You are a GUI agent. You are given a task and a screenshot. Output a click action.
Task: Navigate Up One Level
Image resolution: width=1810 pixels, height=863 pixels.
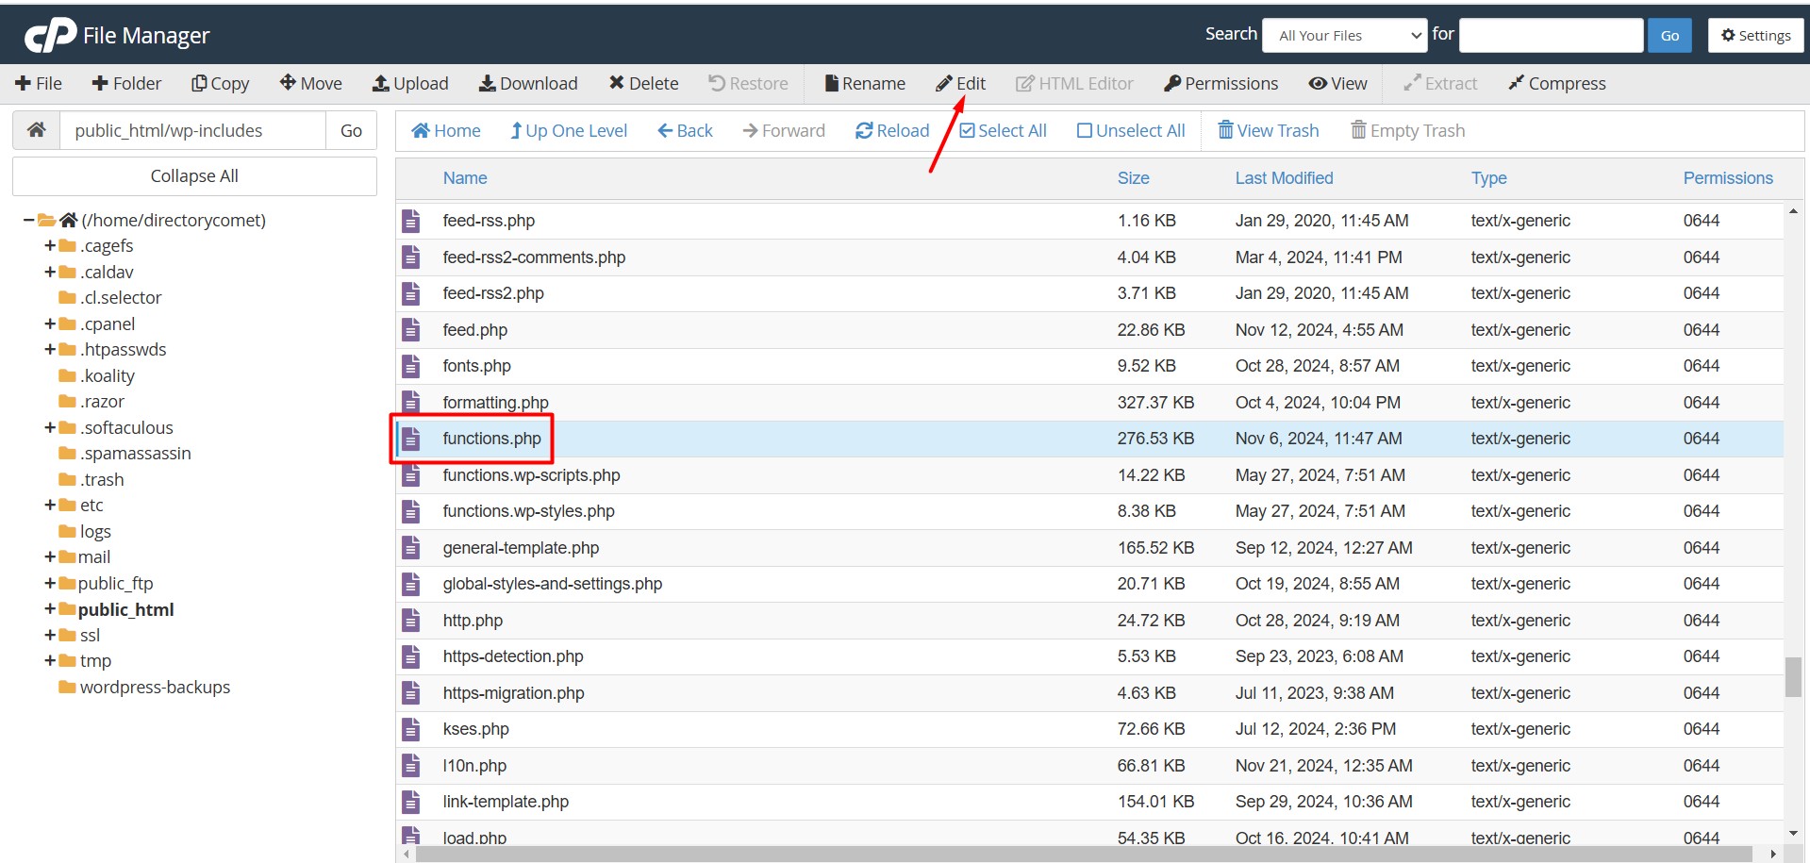point(569,130)
